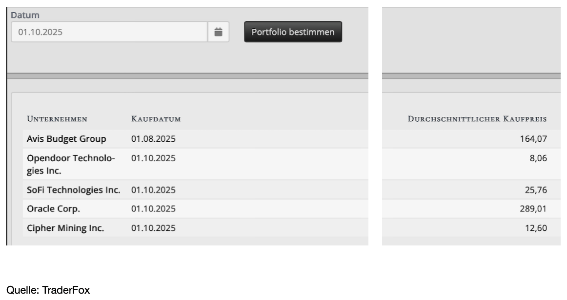This screenshot has width=567, height=300.
Task: Click the Cipher Mining price 12,60
Action: point(536,228)
